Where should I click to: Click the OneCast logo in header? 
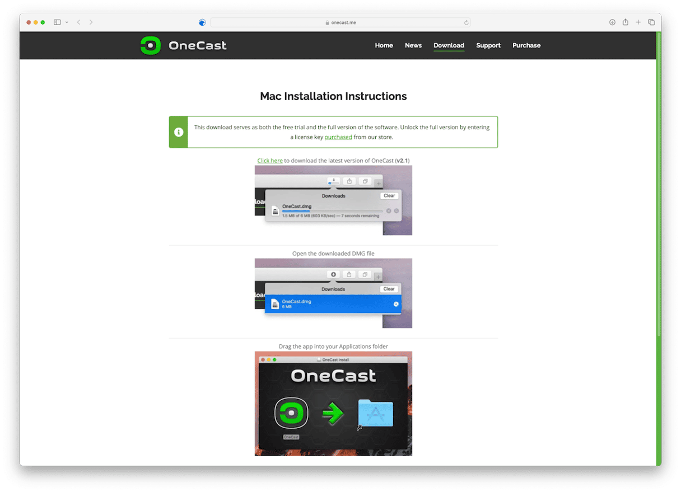(x=184, y=45)
